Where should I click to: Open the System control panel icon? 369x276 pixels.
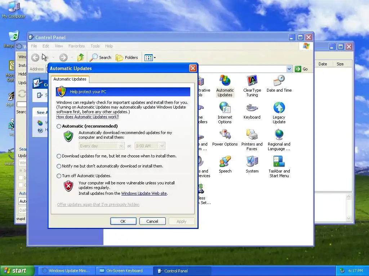coord(252,165)
